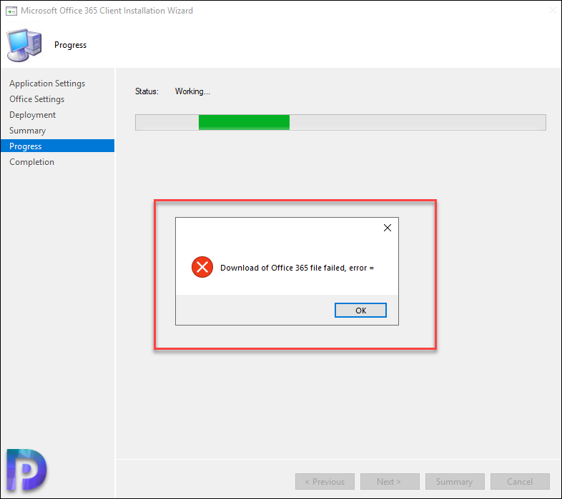Click the wizard title bar icon
The height and width of the screenshot is (499, 562).
point(11,11)
